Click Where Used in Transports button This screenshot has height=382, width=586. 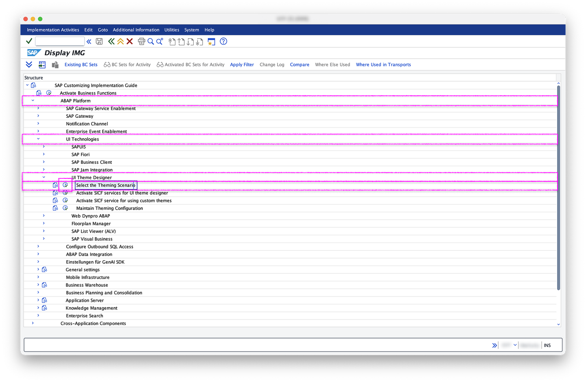[383, 65]
